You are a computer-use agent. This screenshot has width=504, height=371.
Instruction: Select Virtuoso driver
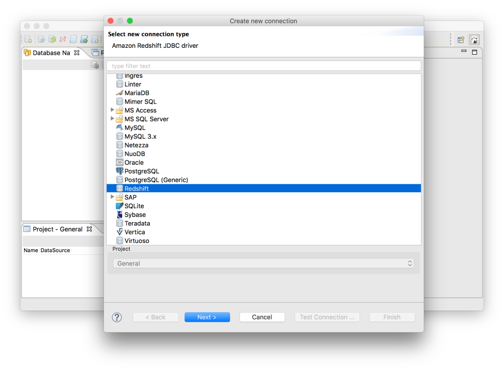tap(136, 240)
